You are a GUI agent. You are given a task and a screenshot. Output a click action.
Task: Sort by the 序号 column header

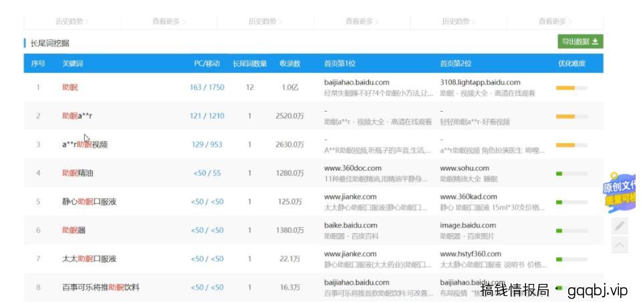tap(38, 63)
